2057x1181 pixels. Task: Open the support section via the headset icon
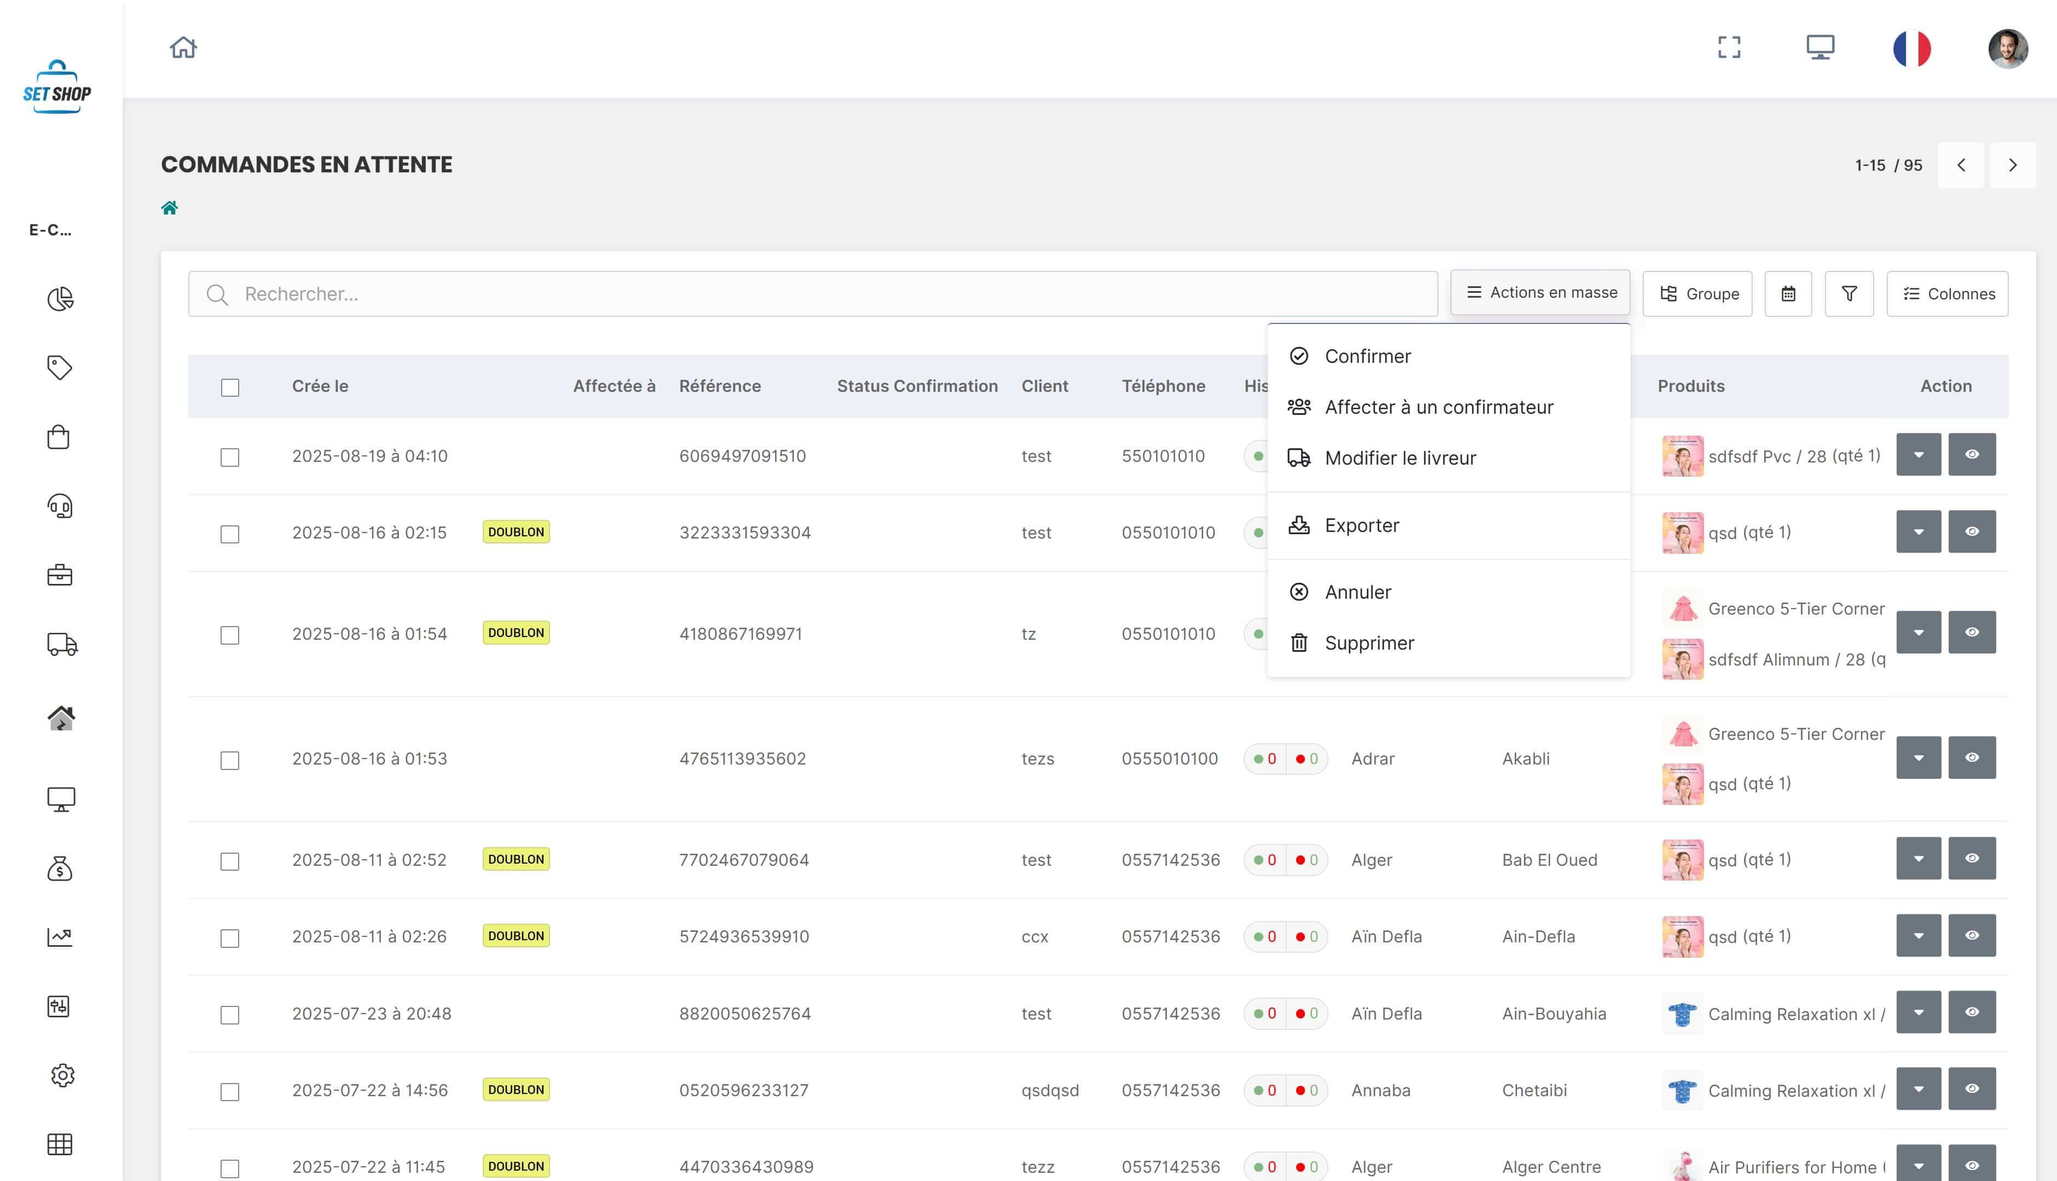59,506
